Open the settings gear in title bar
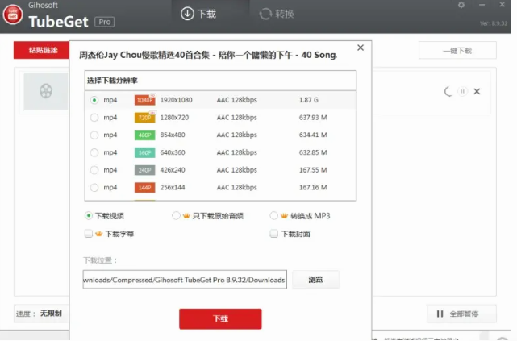Screen dimensions: 517x341 [461, 5]
